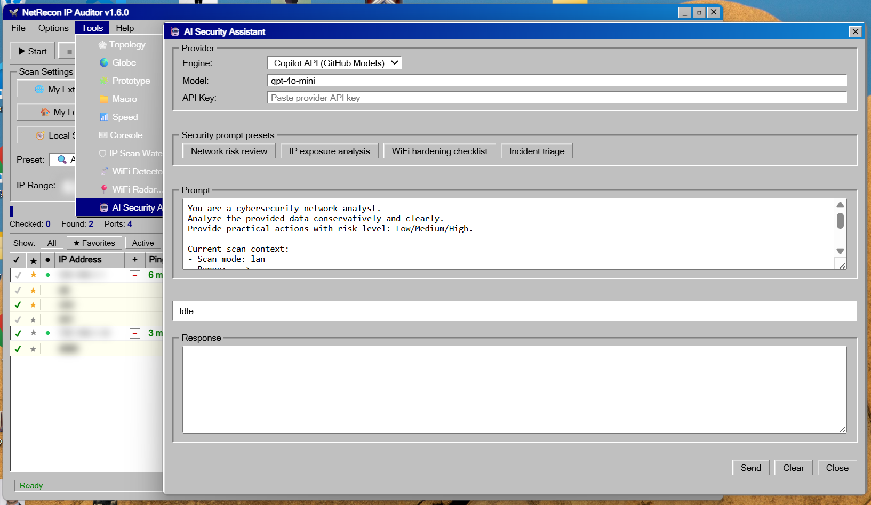This screenshot has height=505, width=871.
Task: Toggle the checkmark on the 6 m row
Action: tap(18, 275)
